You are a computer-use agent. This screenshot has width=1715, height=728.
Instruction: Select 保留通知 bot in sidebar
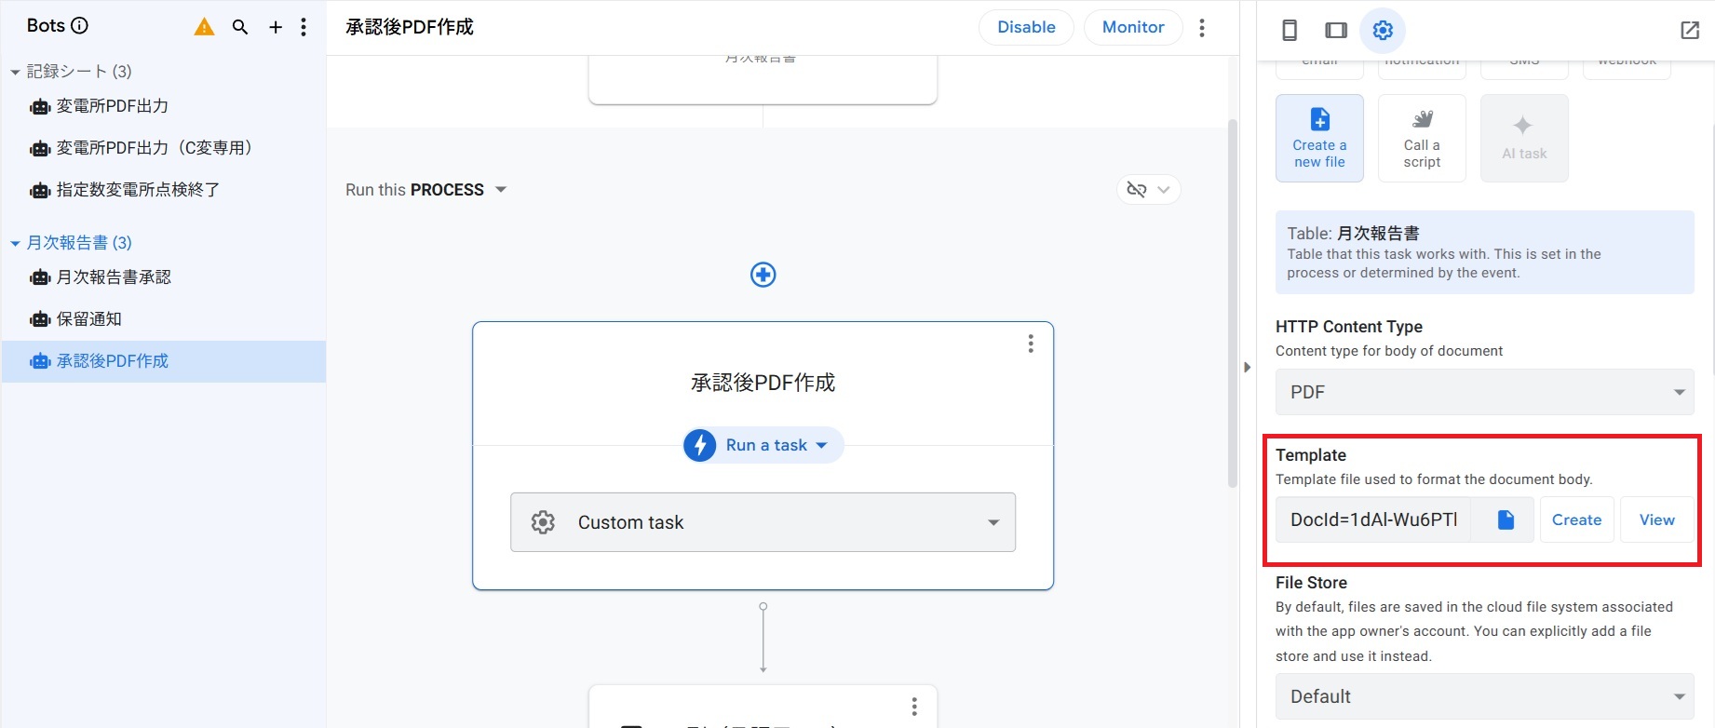point(89,319)
